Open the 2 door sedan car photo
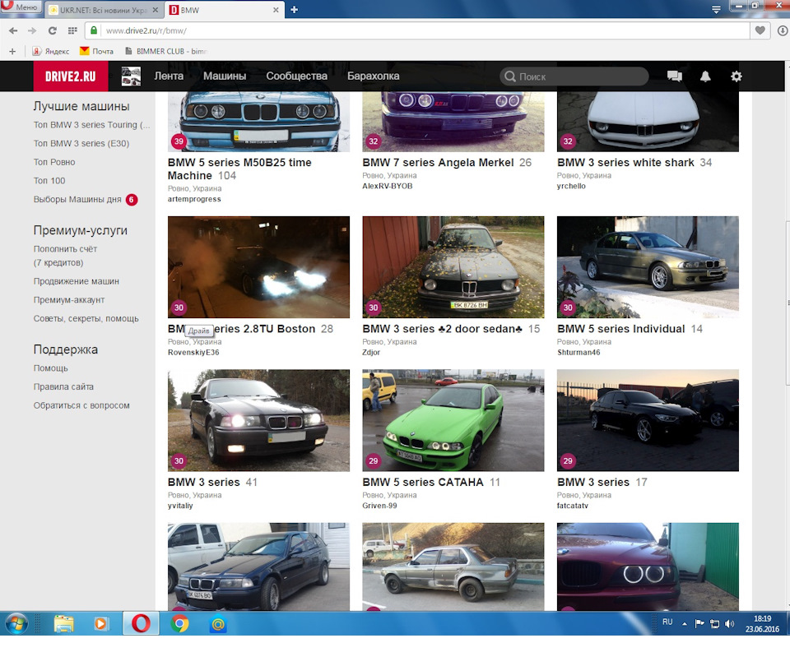The image size is (790, 666). point(453,267)
